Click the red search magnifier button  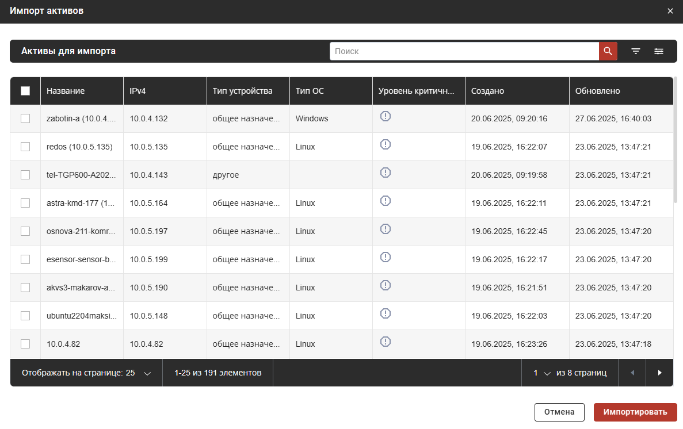coord(608,51)
